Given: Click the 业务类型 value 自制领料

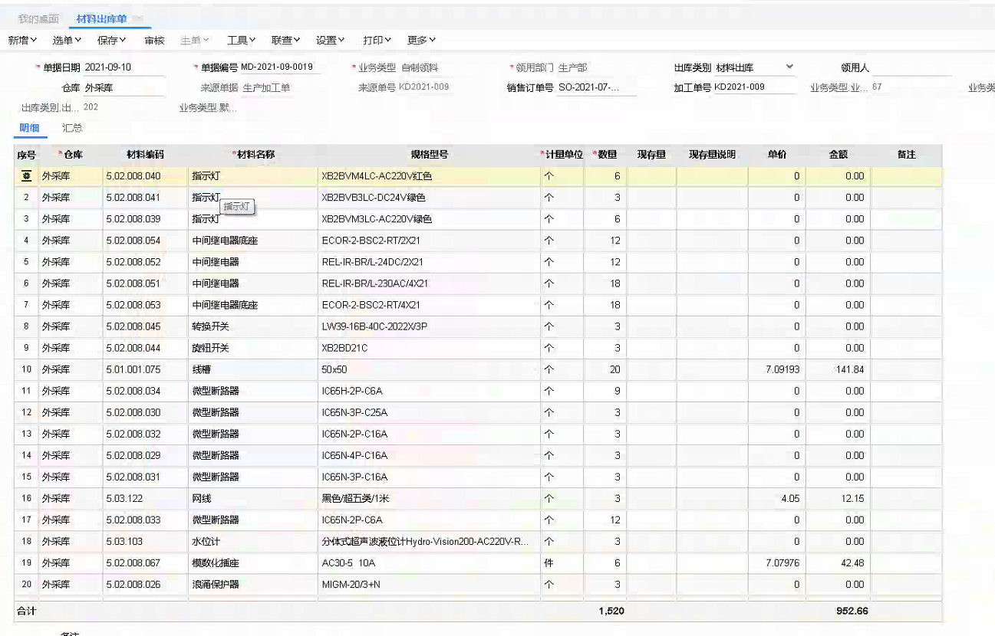Looking at the screenshot, I should (x=420, y=67).
